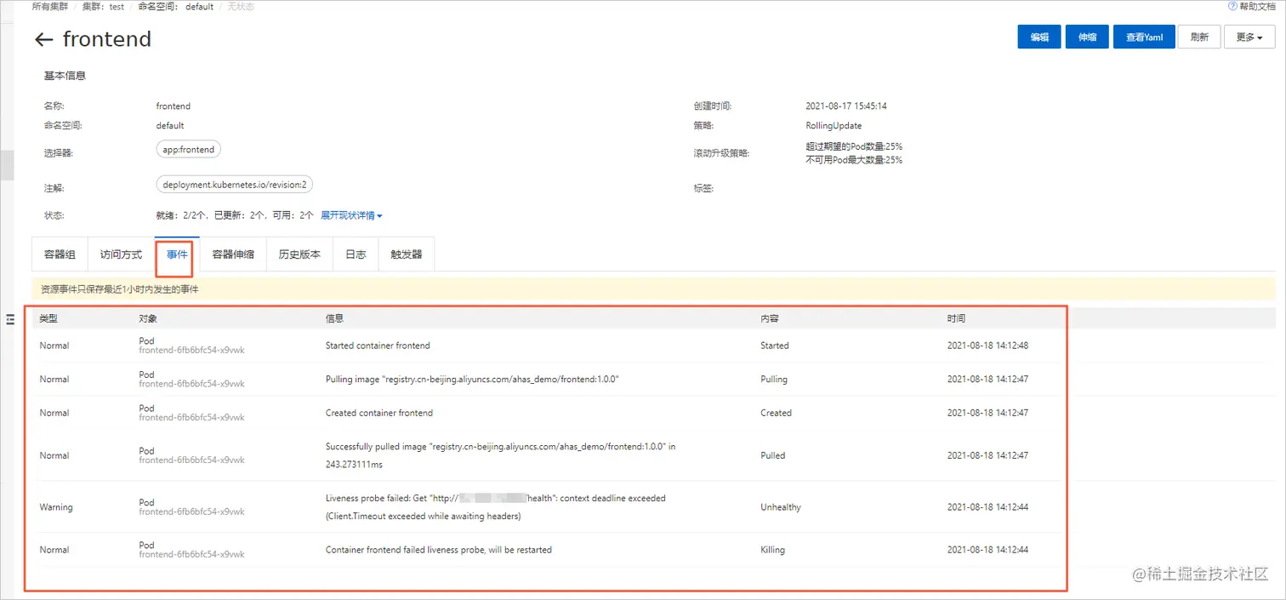The image size is (1286, 600).
Task: Click the 'Liveness probe failed' message
Action: click(496, 507)
